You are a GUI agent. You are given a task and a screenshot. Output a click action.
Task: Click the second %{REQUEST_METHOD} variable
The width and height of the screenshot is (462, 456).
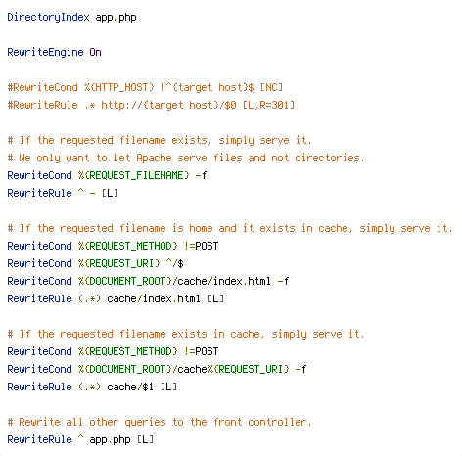tap(127, 351)
